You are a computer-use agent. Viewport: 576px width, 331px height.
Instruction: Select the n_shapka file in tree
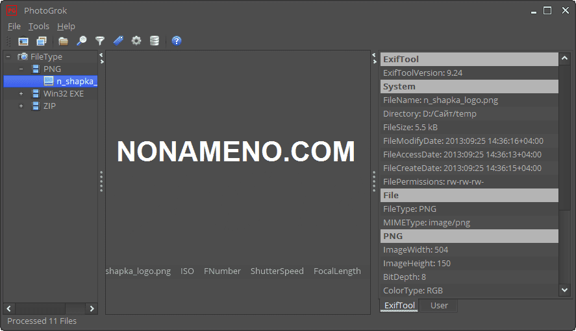pyautogui.click(x=76, y=81)
